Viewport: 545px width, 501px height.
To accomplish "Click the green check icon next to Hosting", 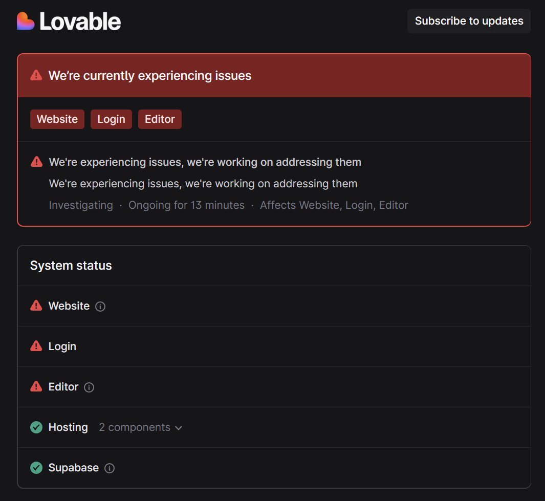I will tap(36, 427).
